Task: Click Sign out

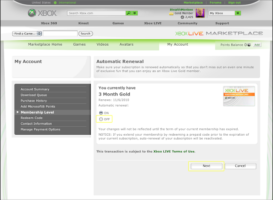Action: click(234, 3)
